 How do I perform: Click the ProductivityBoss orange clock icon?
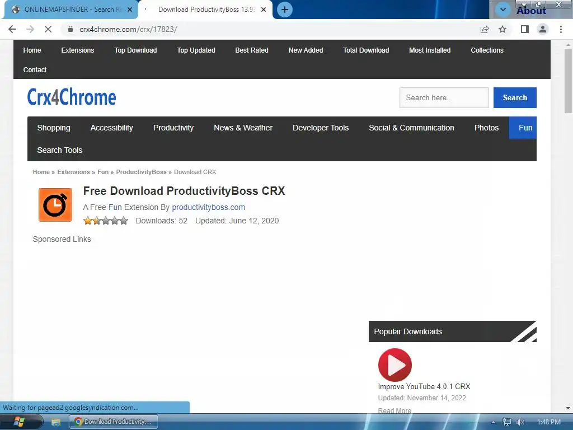[x=55, y=205]
